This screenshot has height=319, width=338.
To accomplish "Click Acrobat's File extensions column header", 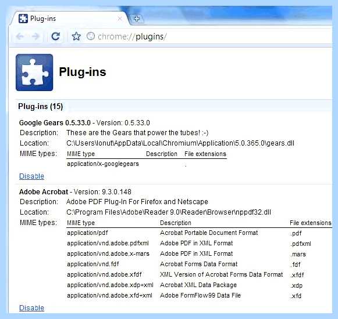I will point(311,223).
